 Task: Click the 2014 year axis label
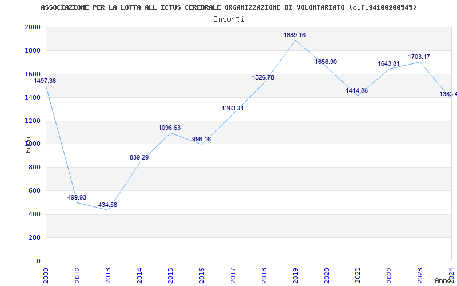(139, 275)
